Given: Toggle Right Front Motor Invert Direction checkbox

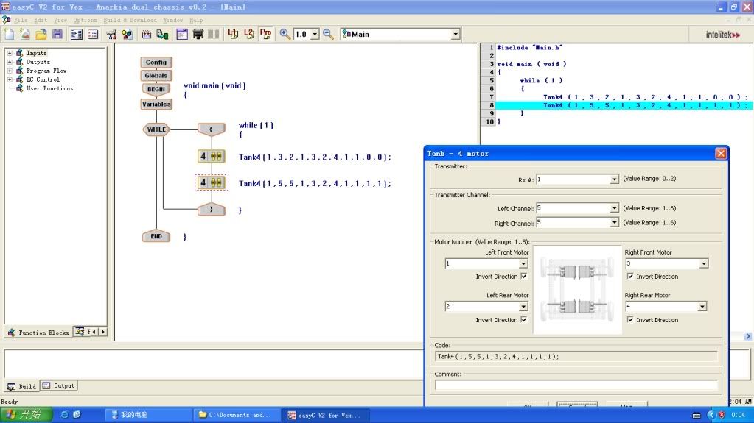Looking at the screenshot, I should coord(630,276).
